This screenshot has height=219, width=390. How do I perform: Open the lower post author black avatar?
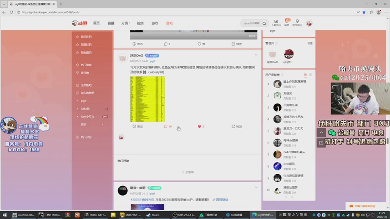tap(122, 191)
